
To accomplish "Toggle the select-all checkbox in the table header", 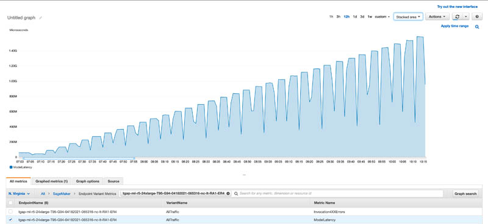I will pos(11,203).
